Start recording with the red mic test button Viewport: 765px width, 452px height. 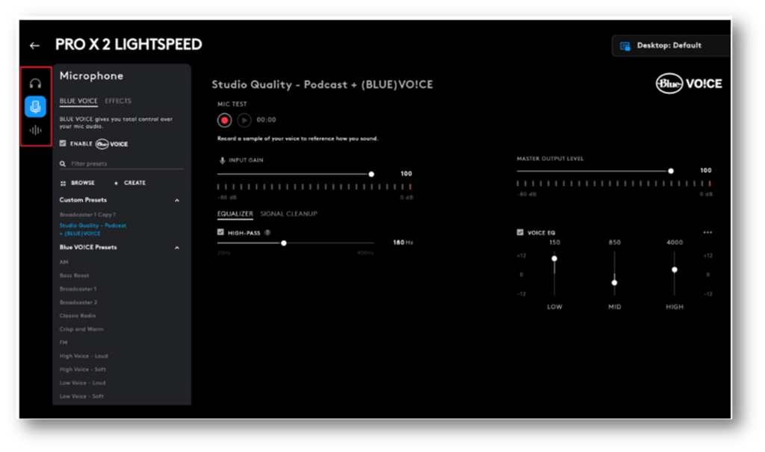pos(224,120)
